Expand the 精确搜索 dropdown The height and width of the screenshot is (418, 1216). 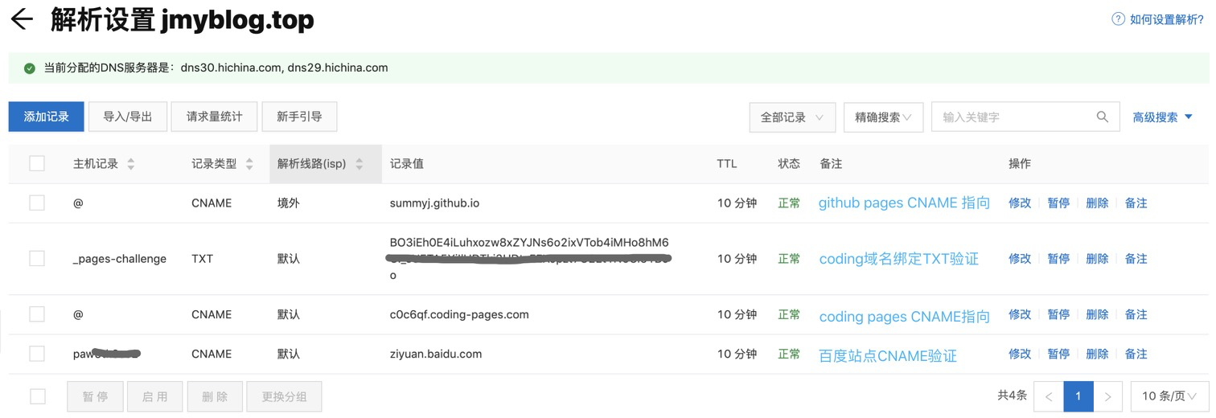[x=883, y=117]
